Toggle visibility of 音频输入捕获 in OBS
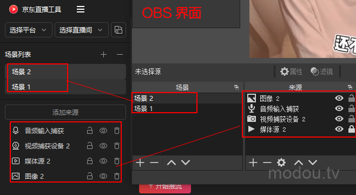This screenshot has width=356, height=195. pyautogui.click(x=339, y=108)
